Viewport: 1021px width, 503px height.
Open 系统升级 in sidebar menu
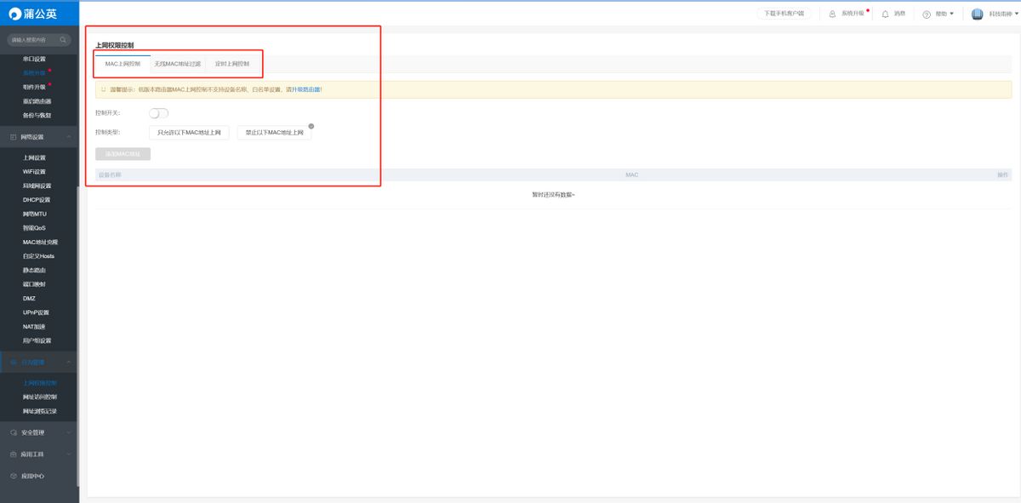35,73
